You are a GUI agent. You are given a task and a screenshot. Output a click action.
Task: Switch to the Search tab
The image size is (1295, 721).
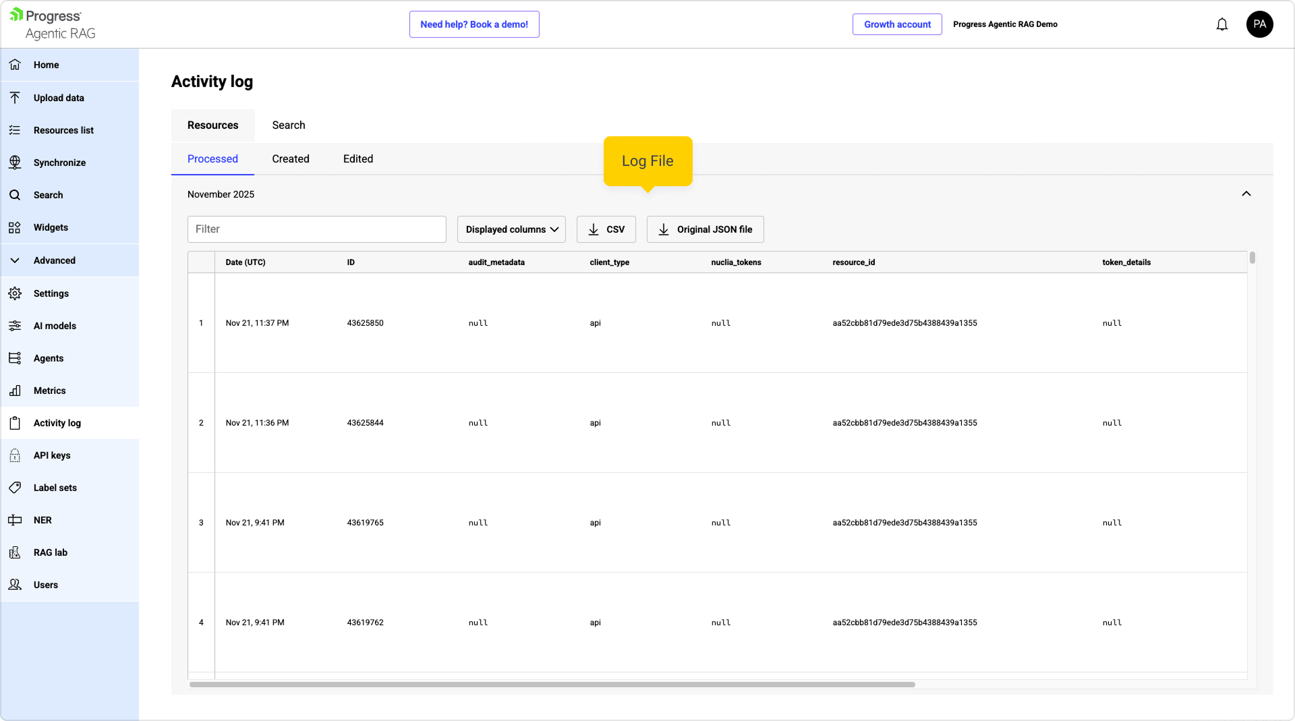tap(289, 125)
